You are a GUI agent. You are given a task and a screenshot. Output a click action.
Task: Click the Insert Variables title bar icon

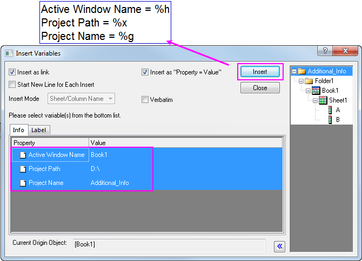pos(9,53)
